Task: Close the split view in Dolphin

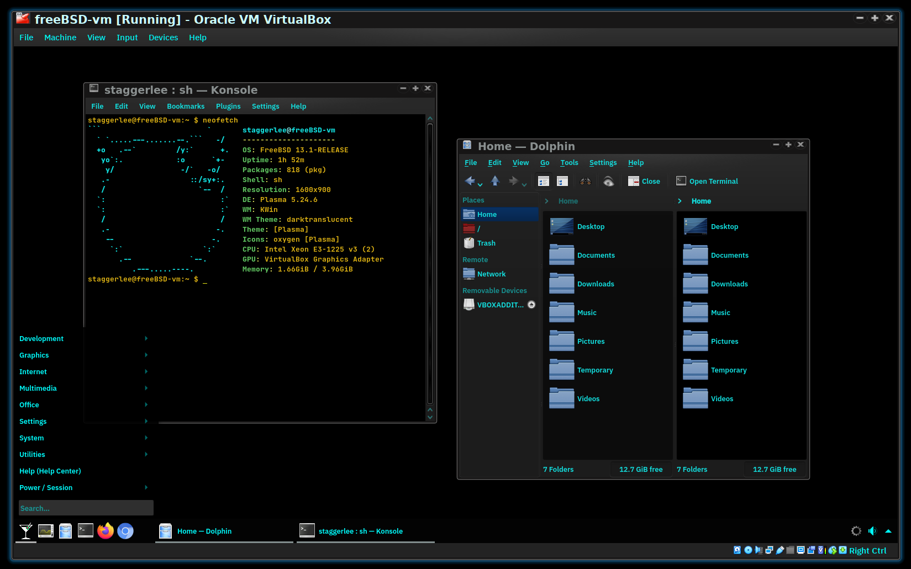Action: (644, 181)
